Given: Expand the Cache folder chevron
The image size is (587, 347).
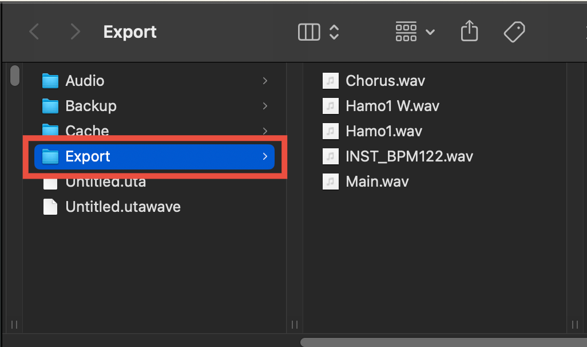Looking at the screenshot, I should pos(265,131).
